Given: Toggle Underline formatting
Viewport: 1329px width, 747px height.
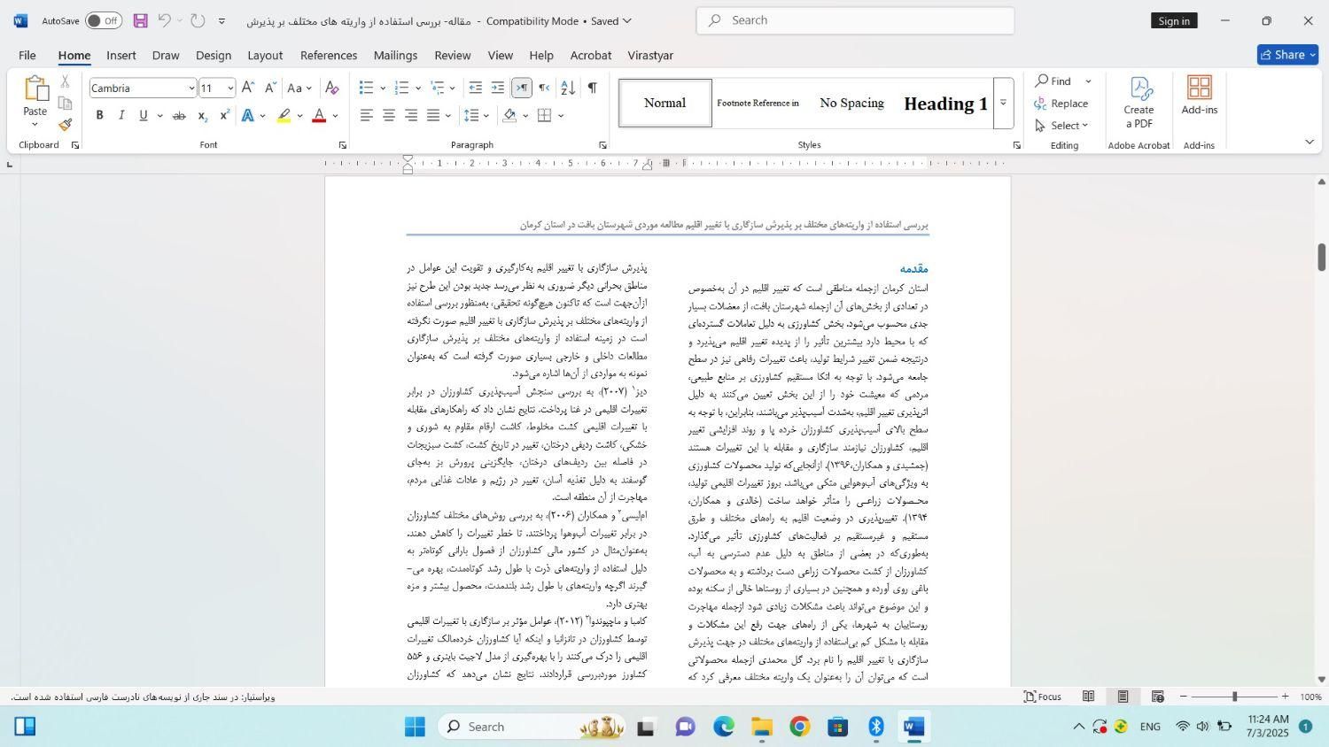Looking at the screenshot, I should click(x=144, y=116).
